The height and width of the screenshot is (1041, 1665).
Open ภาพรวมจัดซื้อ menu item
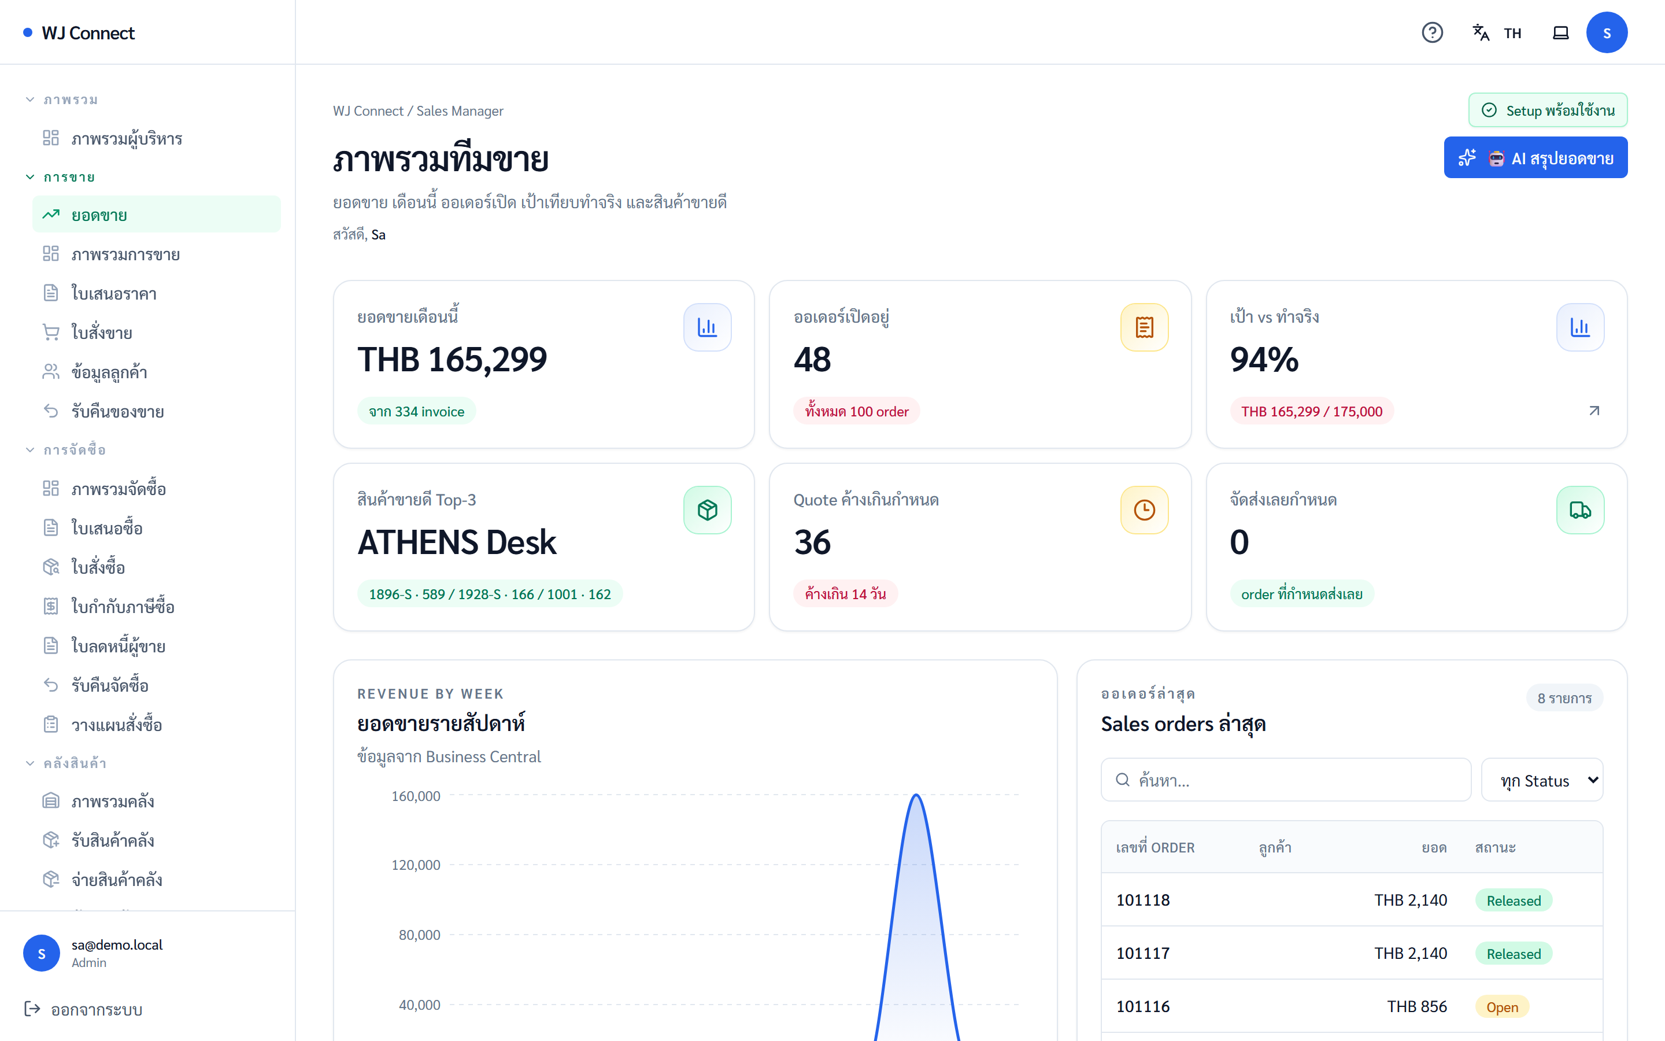click(156, 489)
